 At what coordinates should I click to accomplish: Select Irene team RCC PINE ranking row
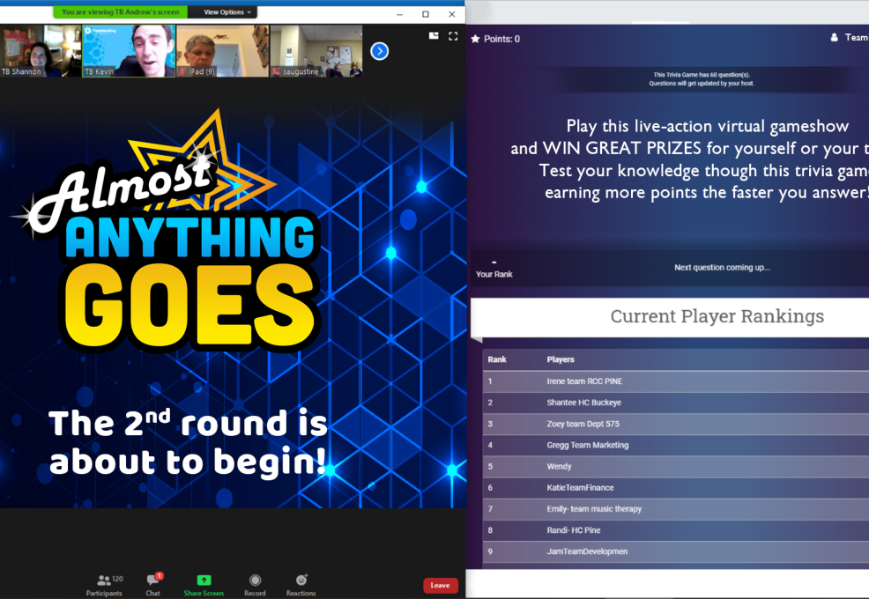584,381
